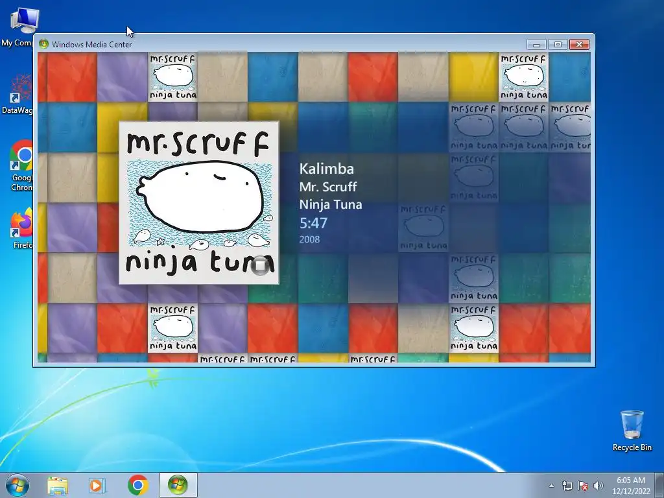The height and width of the screenshot is (498, 664).
Task: Click the Windows Media Center taskbar button
Action: point(178,485)
